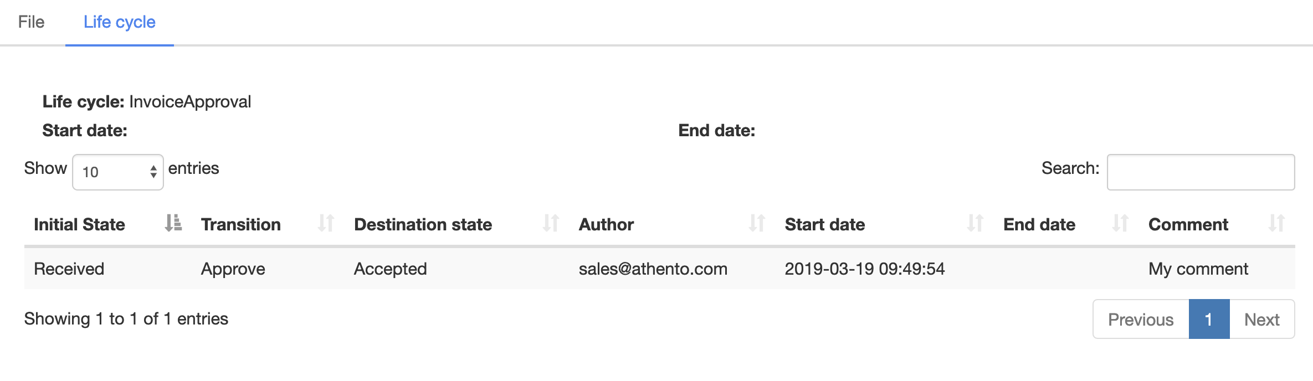Click the Next page button
The width and height of the screenshot is (1313, 381).
click(1261, 320)
